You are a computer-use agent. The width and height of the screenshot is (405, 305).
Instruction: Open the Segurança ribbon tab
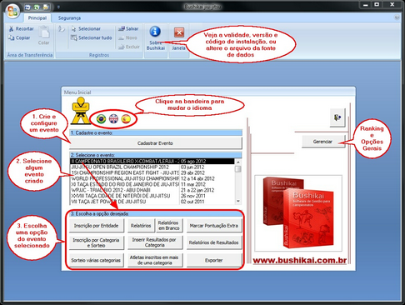point(69,18)
